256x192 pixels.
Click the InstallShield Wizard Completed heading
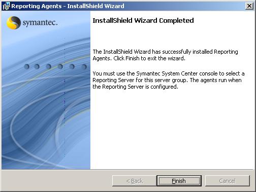click(x=143, y=20)
